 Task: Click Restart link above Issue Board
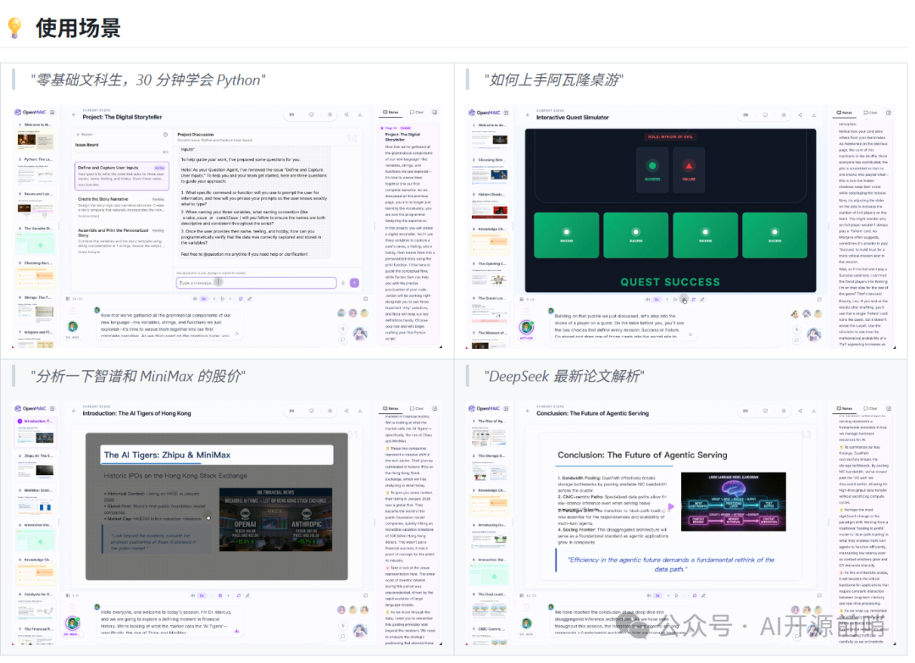pyautogui.click(x=86, y=134)
